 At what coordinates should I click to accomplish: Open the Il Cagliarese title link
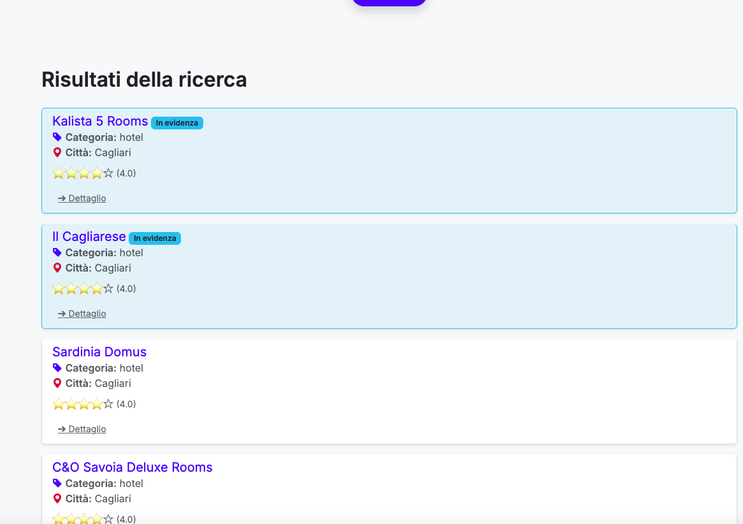coord(89,237)
